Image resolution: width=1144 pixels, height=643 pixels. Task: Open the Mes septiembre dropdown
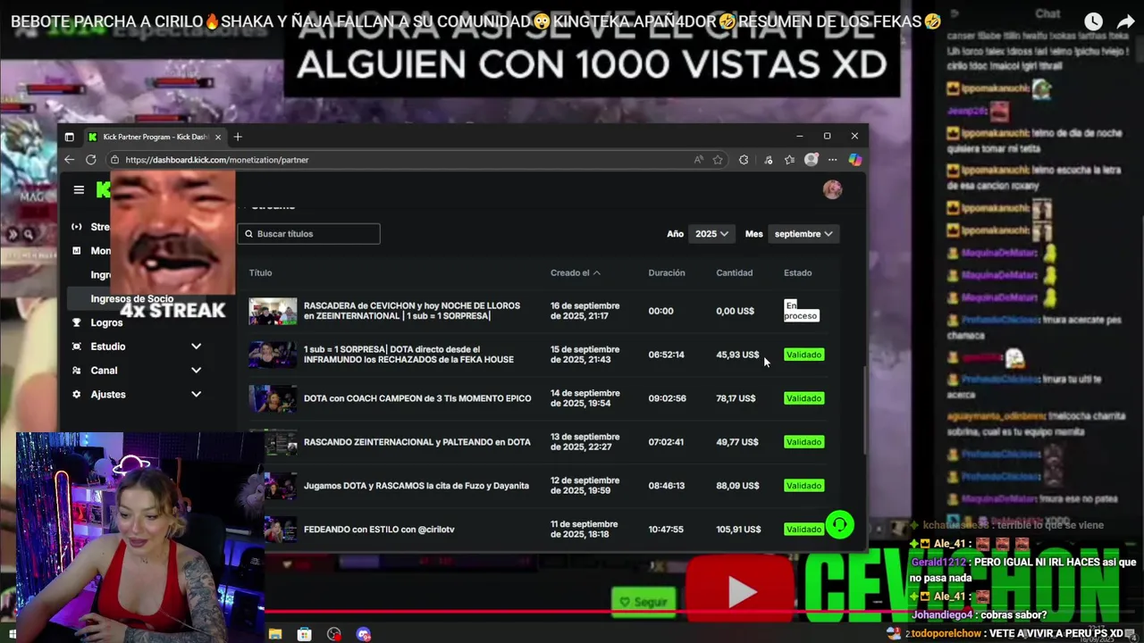(x=803, y=234)
